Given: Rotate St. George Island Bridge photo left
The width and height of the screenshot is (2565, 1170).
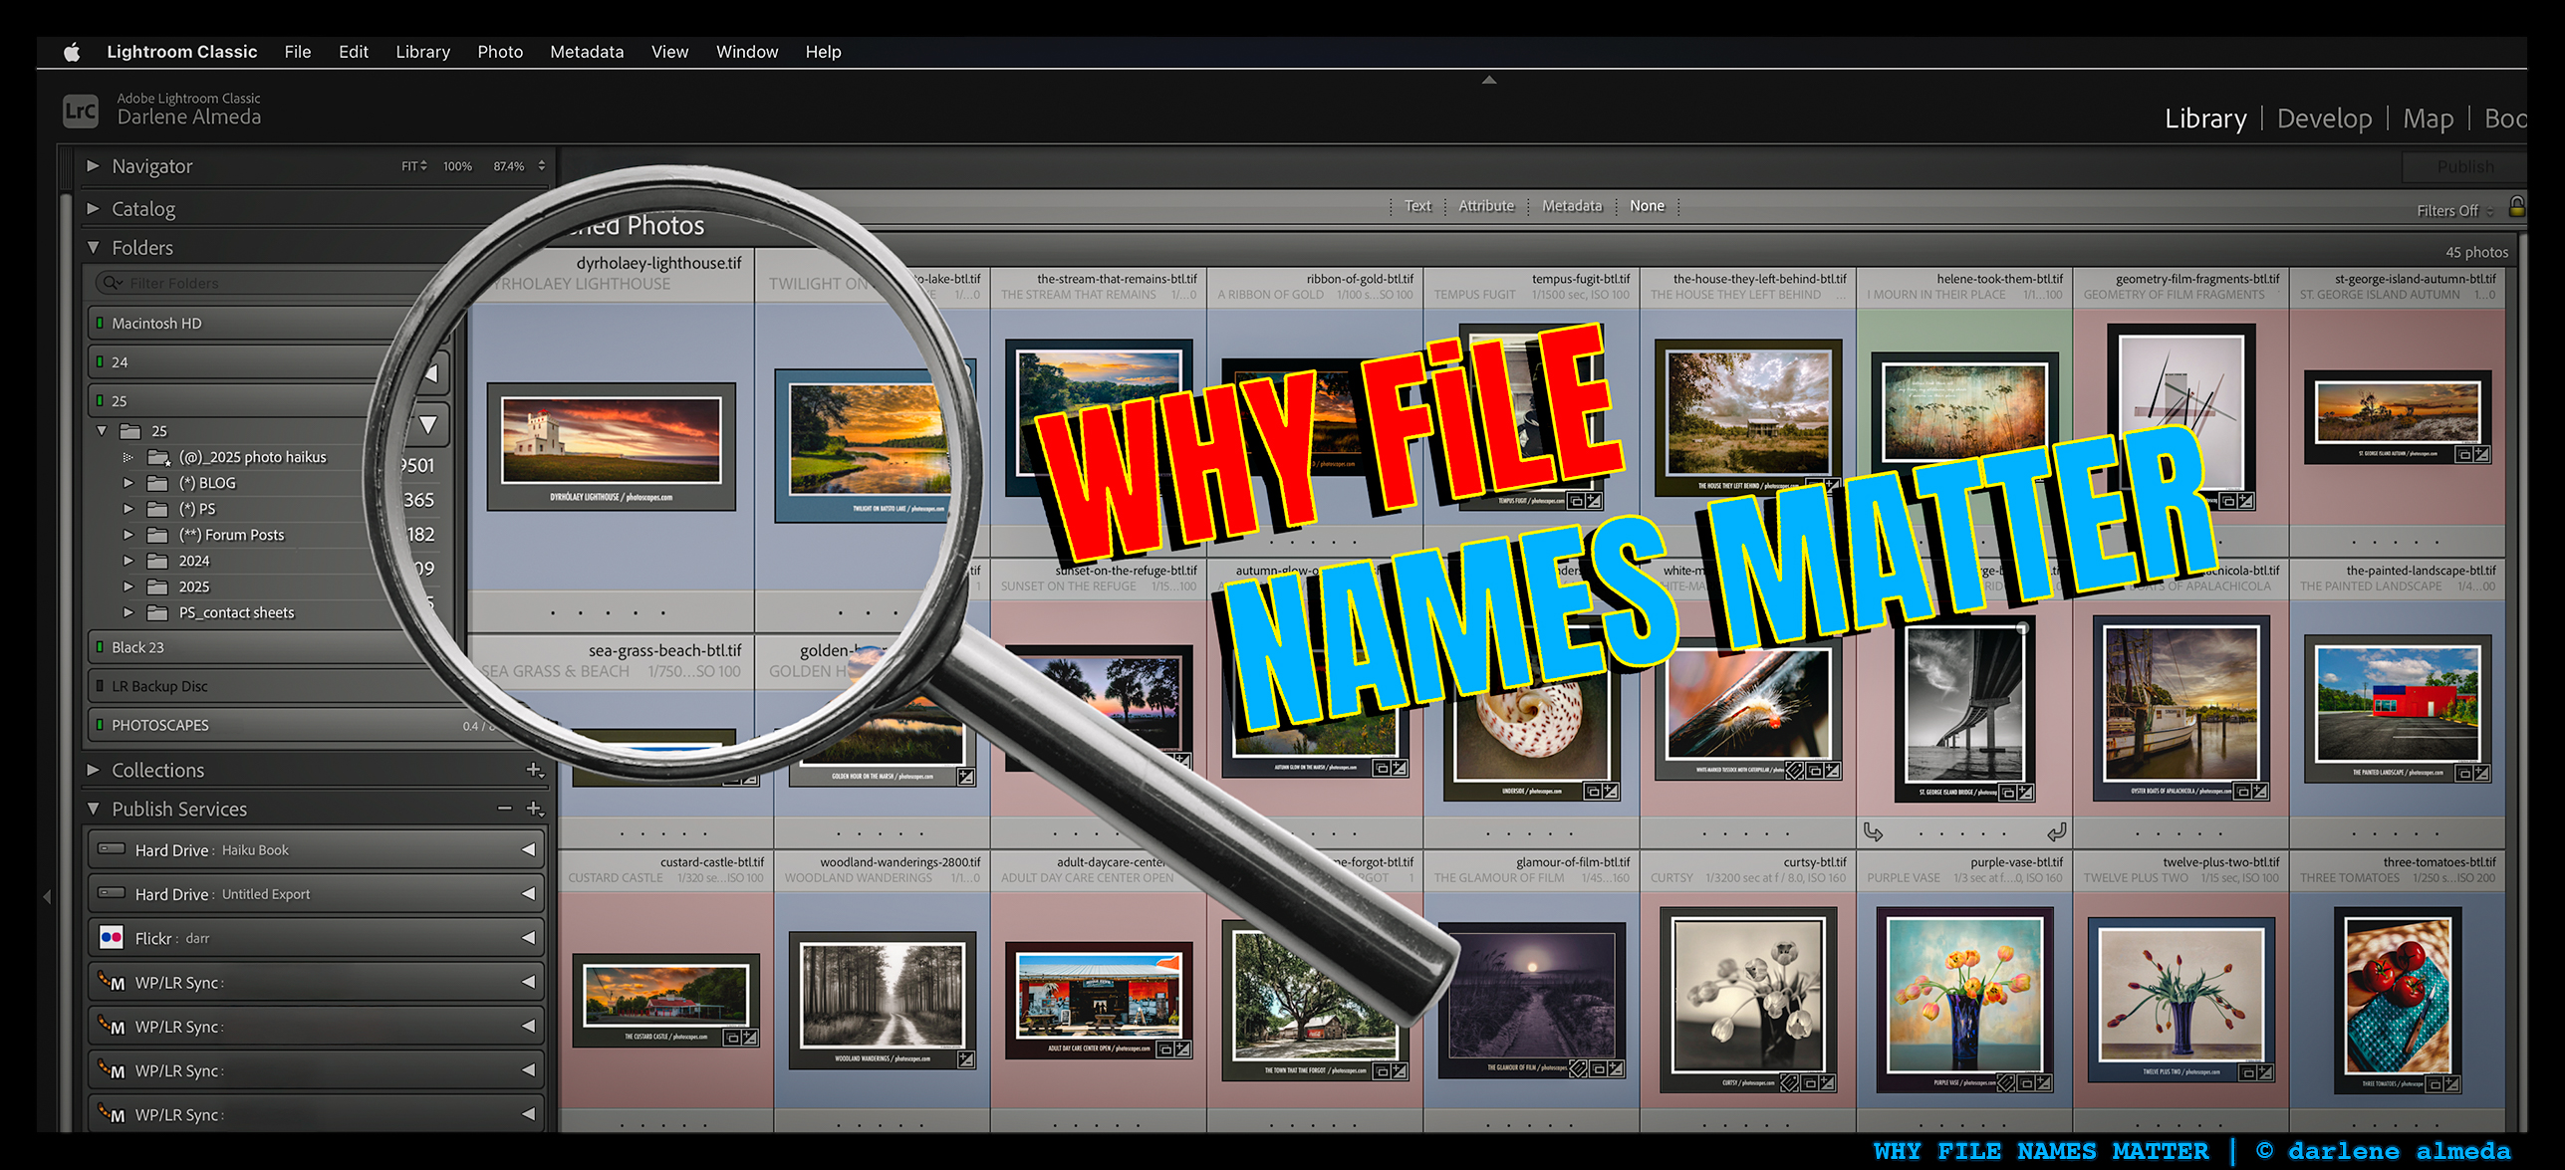Looking at the screenshot, I should (x=1873, y=831).
